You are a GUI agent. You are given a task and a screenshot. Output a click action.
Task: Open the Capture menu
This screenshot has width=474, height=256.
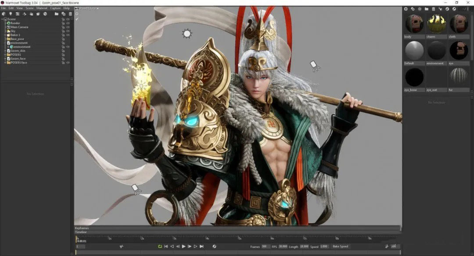[x=55, y=8]
